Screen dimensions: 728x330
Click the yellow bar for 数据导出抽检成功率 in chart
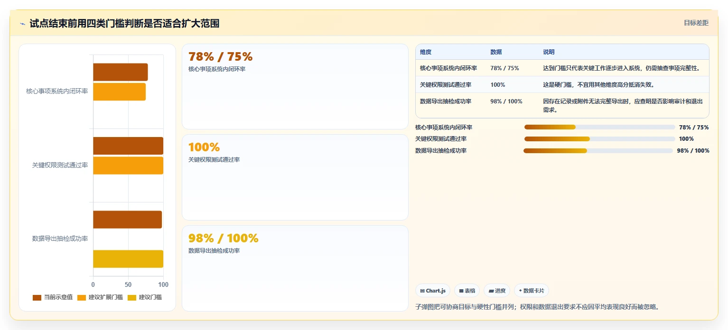point(128,259)
